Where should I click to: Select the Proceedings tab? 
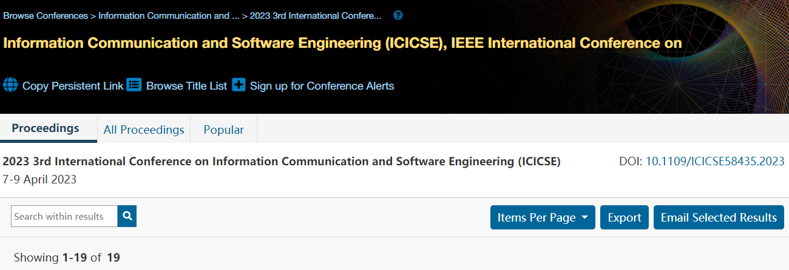point(46,128)
